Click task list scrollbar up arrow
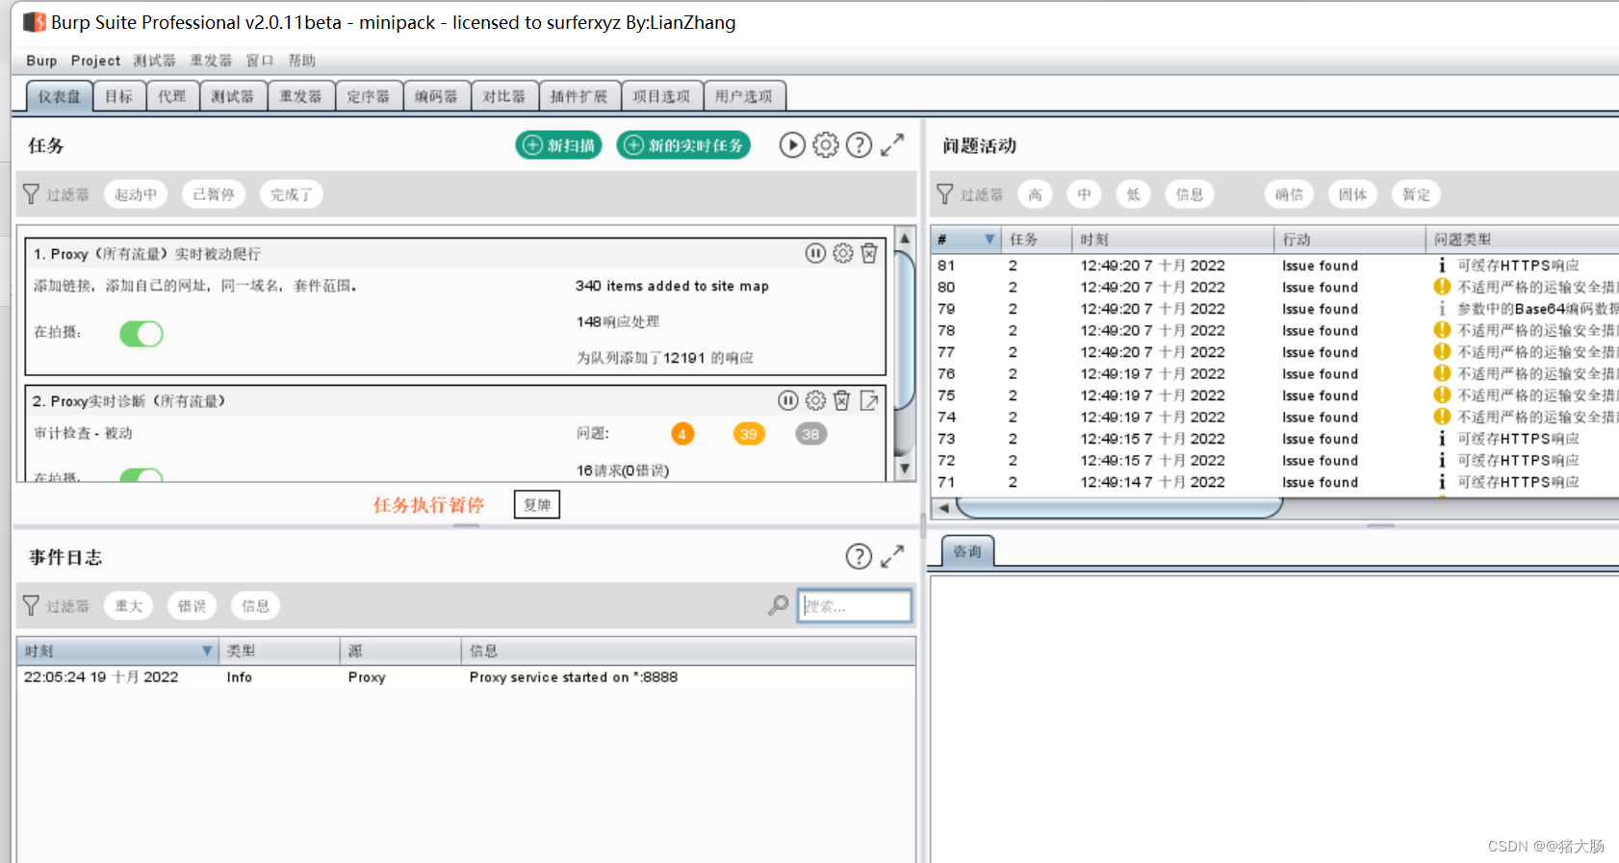This screenshot has width=1619, height=863. [905, 238]
